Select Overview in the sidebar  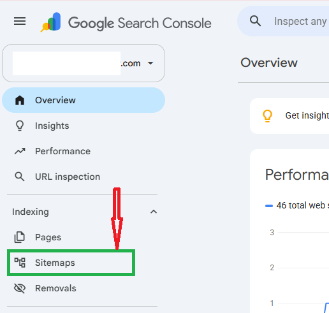(x=84, y=100)
